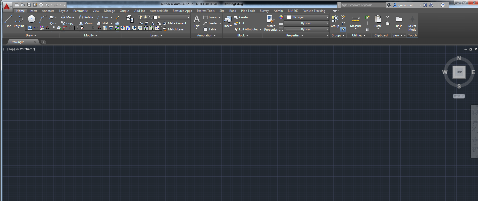Toggle layer lock padlock icon
Screen dimensions: 478x201
point(150,17)
